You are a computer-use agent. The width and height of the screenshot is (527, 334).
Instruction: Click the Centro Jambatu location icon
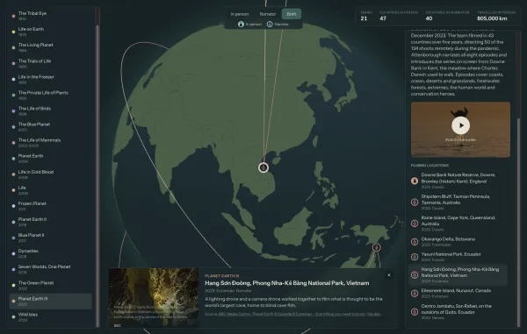(415, 311)
